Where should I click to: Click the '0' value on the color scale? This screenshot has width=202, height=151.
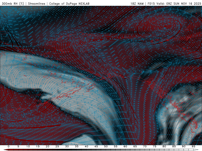pyautogui.click(x=9, y=146)
